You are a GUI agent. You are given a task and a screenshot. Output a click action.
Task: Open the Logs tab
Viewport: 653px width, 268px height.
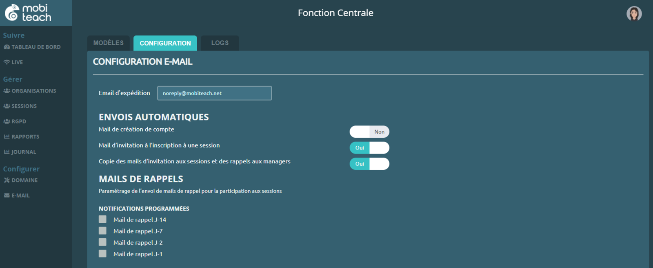(x=220, y=43)
